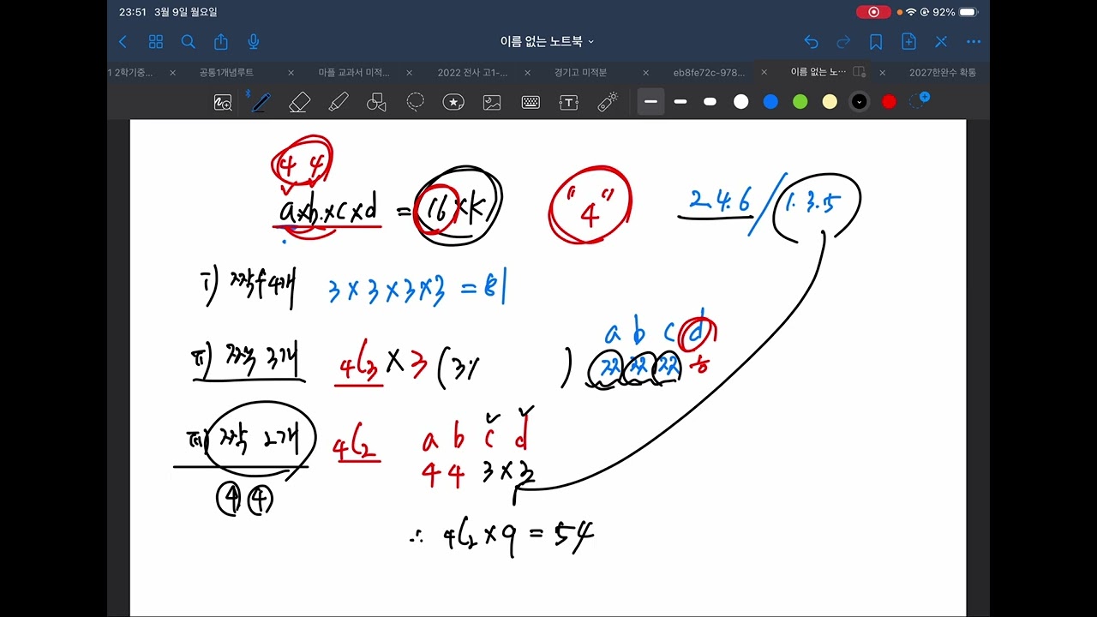This screenshot has width=1097, height=617.
Task: Select the thin stroke width
Action: (x=650, y=102)
